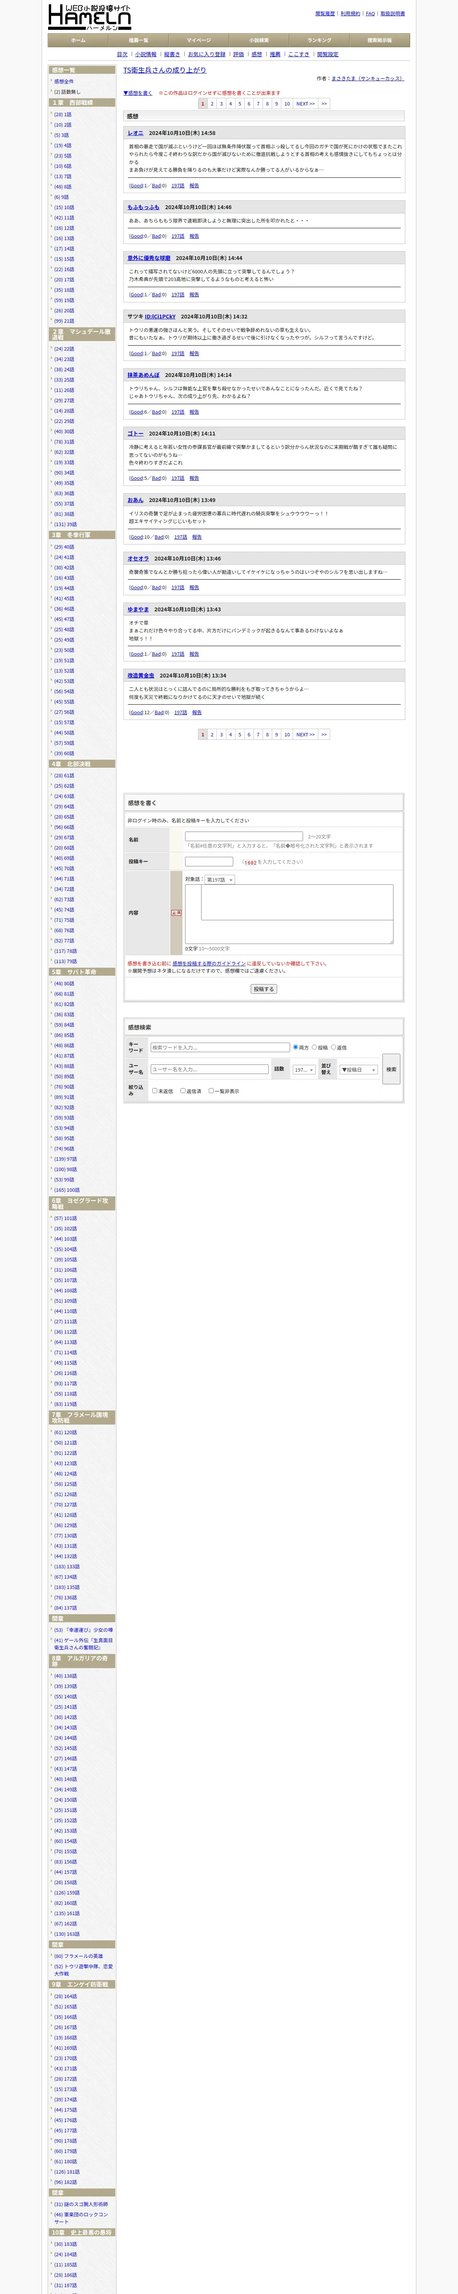Open (183) 133話 in the sidebar
Image resolution: width=458 pixels, height=2294 pixels.
point(67,1566)
